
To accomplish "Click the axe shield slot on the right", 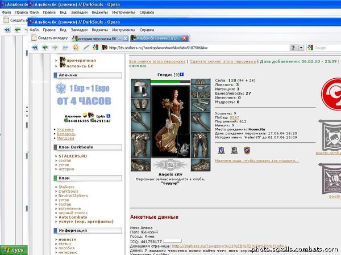I will click(201, 122).
